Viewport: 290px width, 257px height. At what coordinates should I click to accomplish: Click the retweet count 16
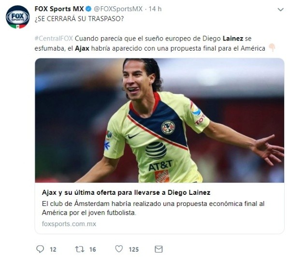[93, 249]
